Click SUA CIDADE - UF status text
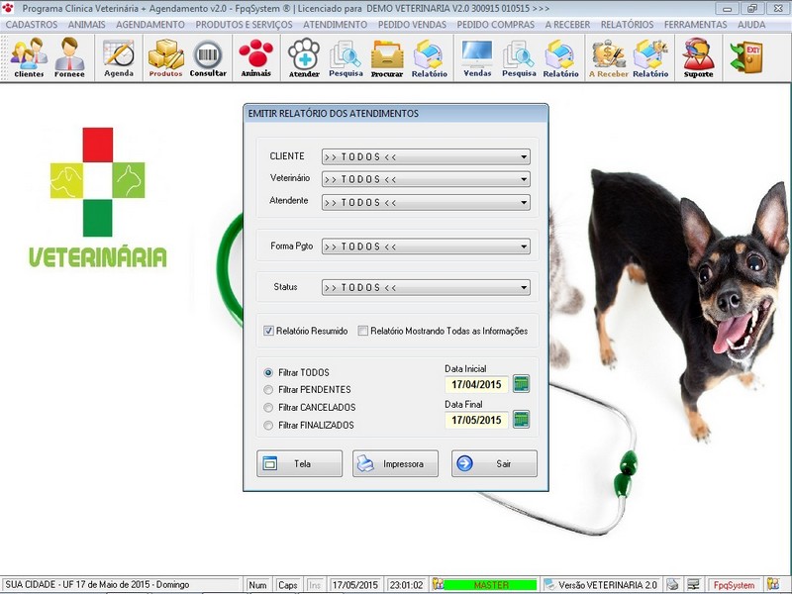This screenshot has width=792, height=594. click(x=97, y=584)
